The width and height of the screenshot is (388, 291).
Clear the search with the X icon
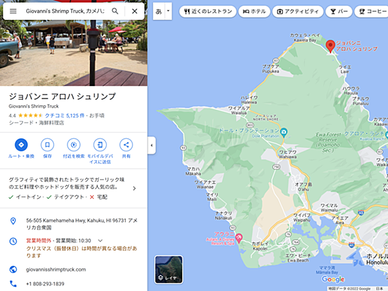point(134,11)
